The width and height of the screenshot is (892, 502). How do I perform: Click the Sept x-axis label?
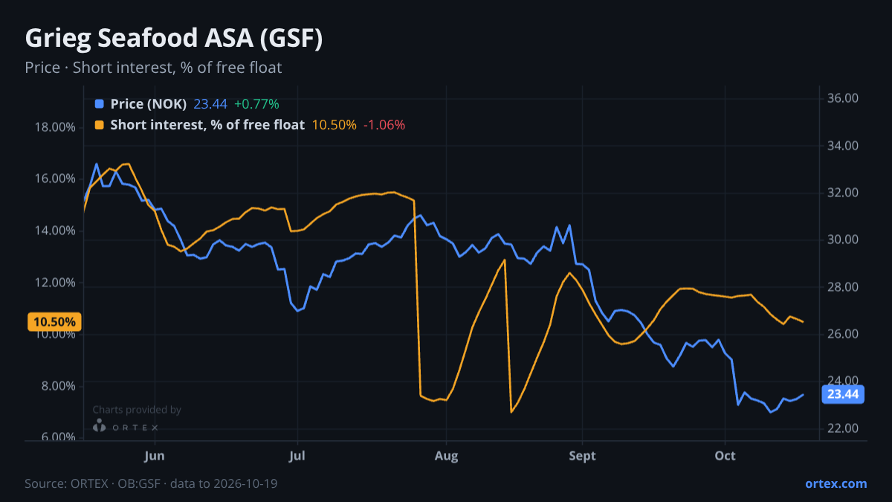point(582,455)
